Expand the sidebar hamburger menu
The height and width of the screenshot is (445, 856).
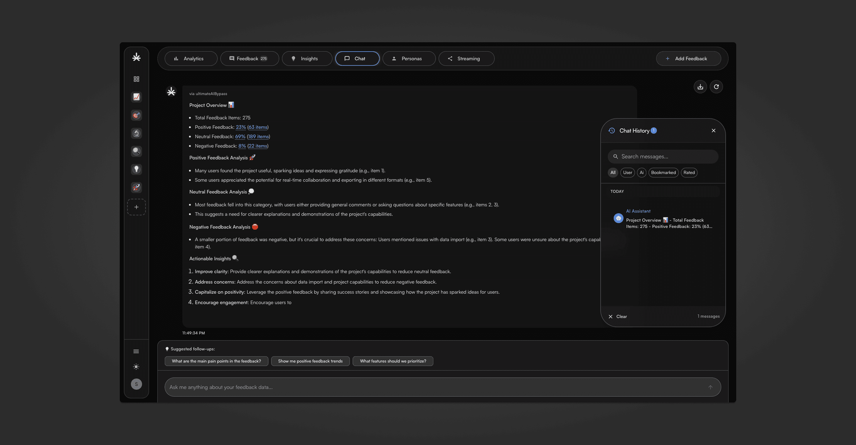[x=136, y=351]
